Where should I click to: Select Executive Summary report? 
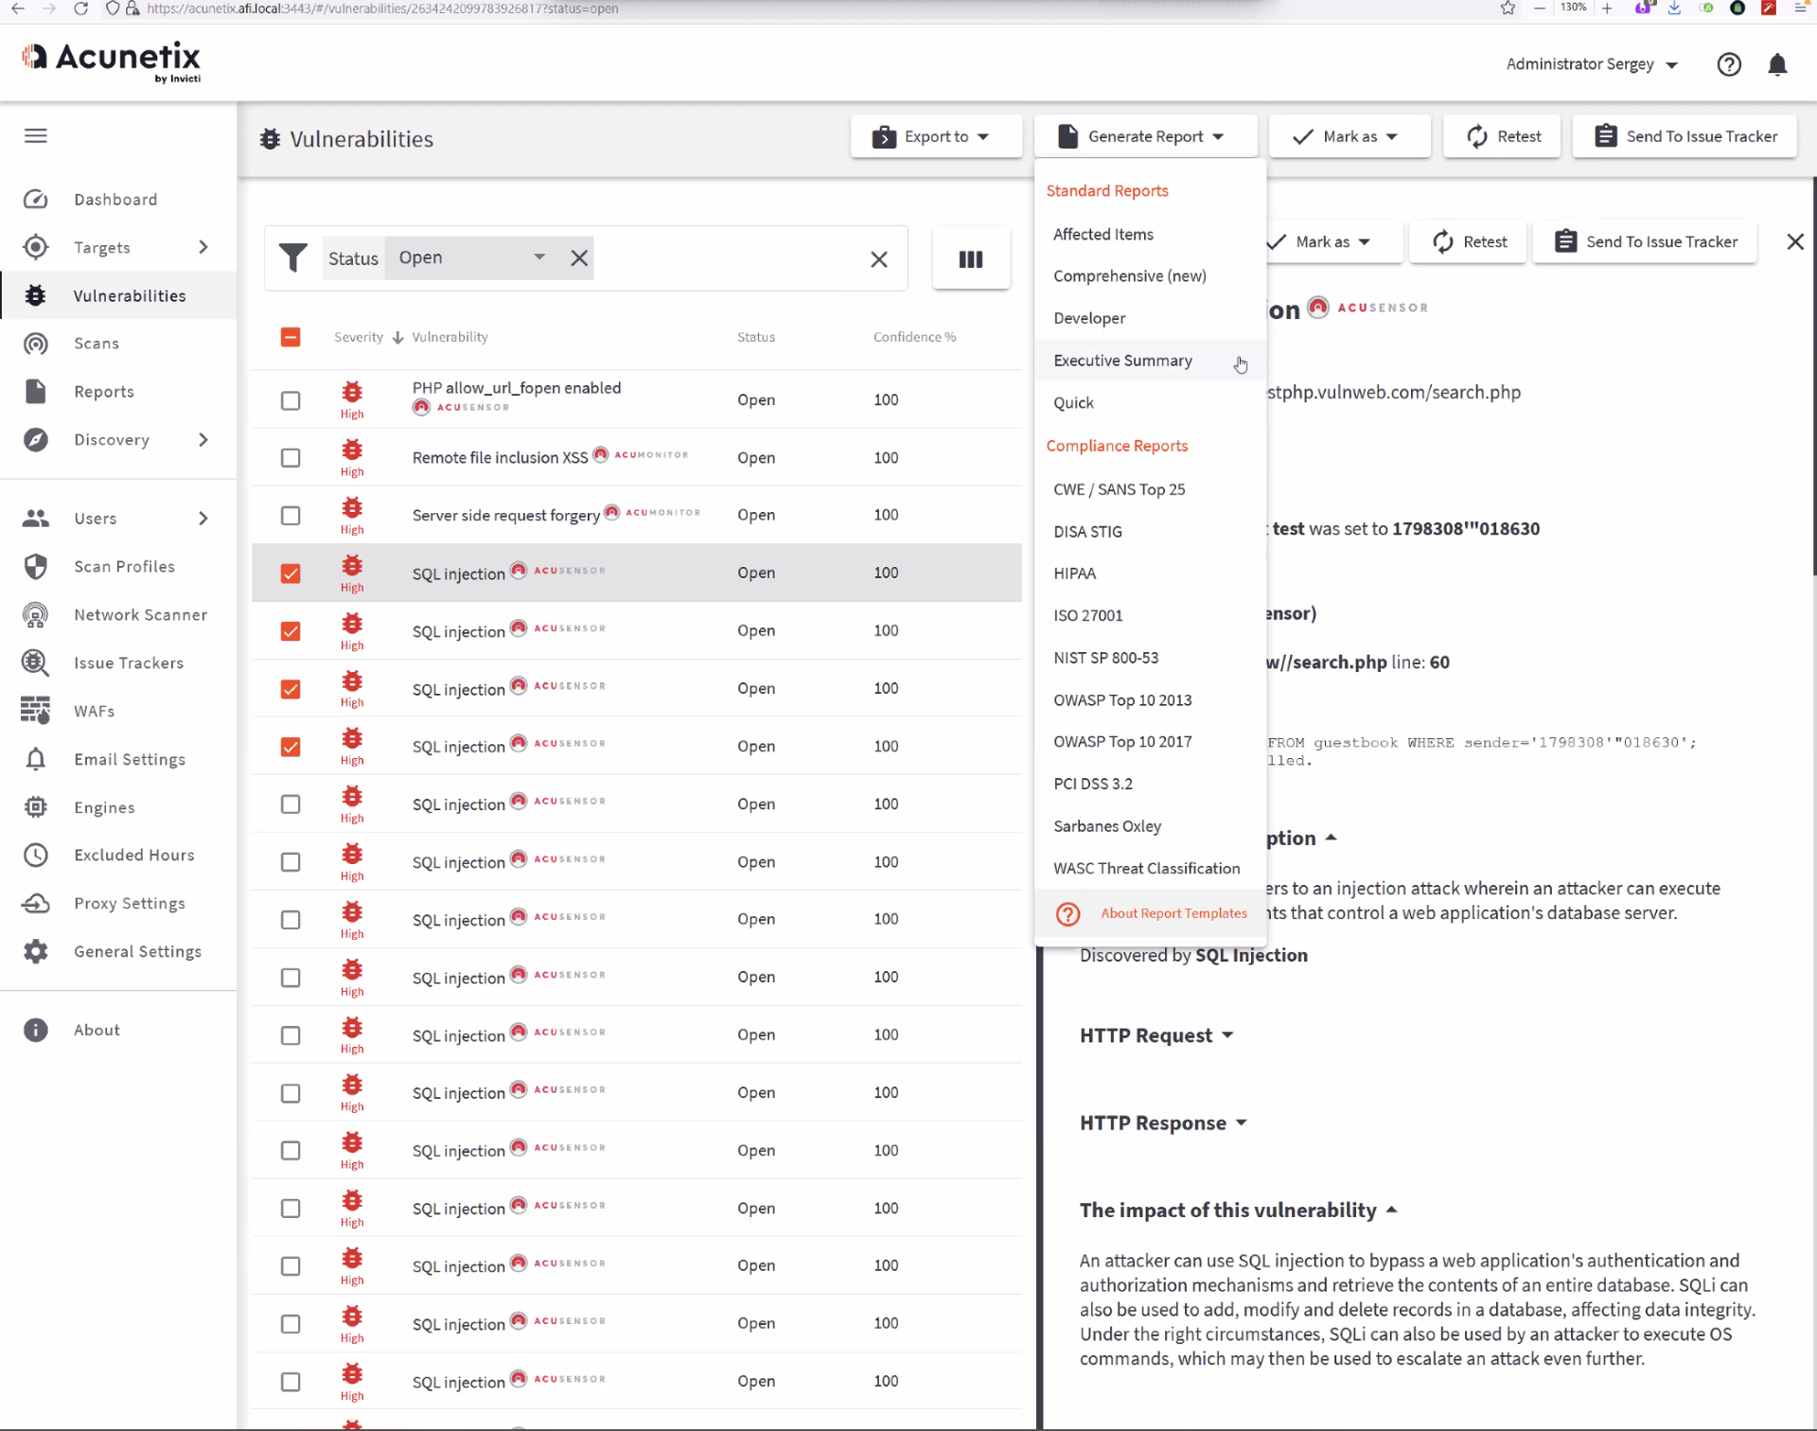point(1122,361)
